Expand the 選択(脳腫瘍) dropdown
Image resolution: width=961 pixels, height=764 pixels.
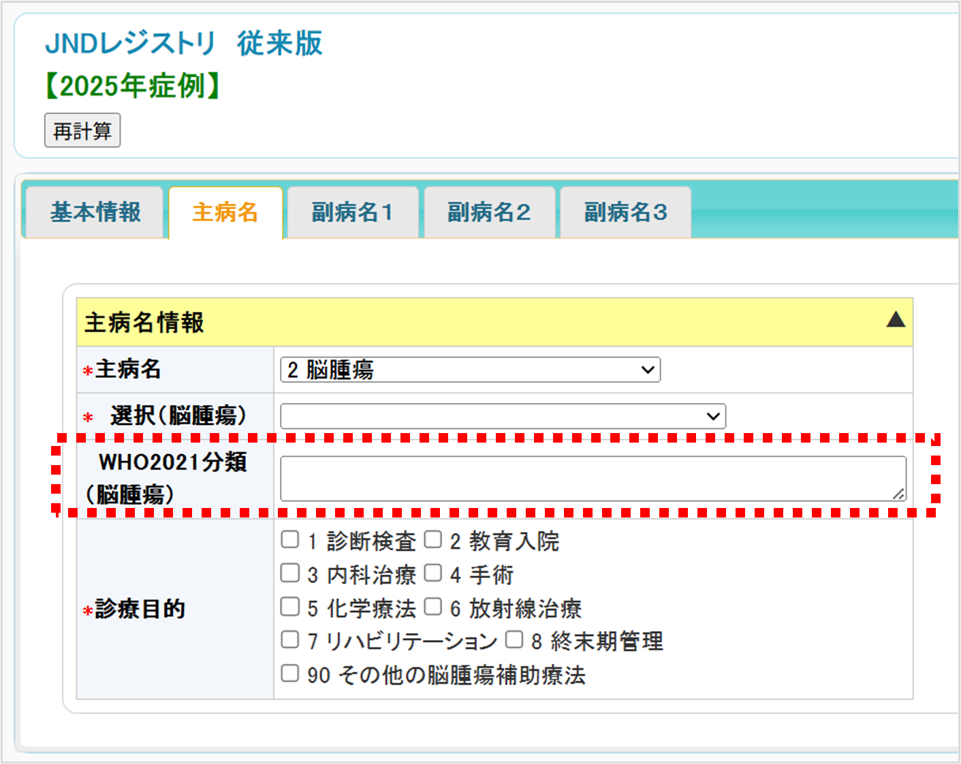[x=503, y=416]
